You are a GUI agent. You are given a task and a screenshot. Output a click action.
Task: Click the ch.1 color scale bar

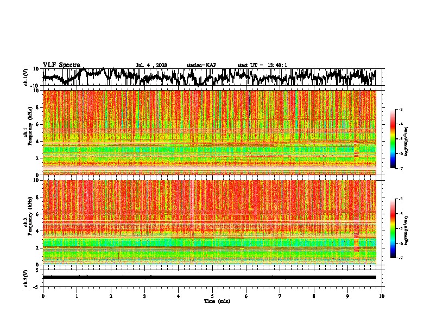pyautogui.click(x=393, y=139)
